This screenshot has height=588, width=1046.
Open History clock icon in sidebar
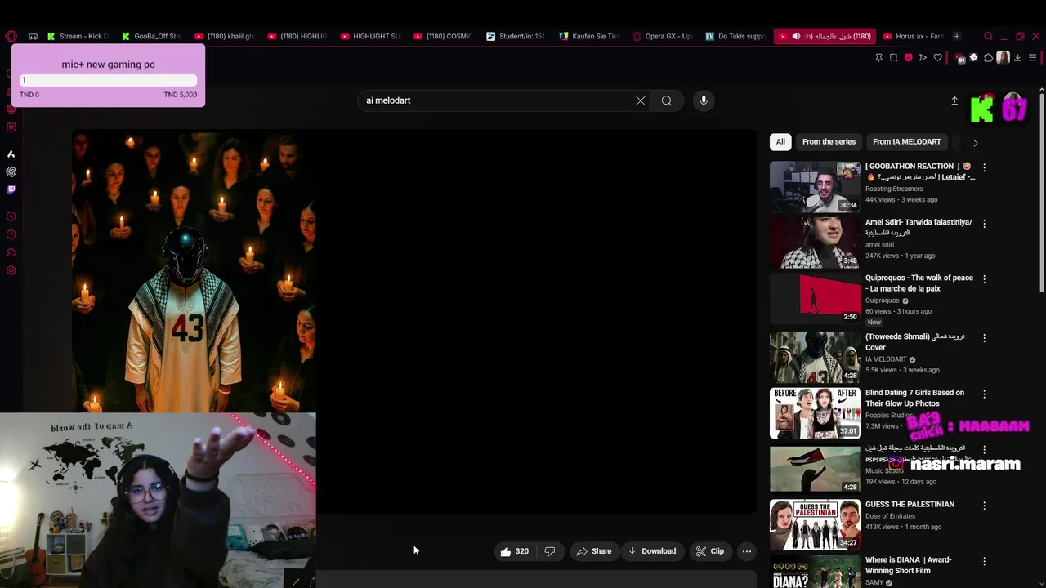click(x=11, y=234)
